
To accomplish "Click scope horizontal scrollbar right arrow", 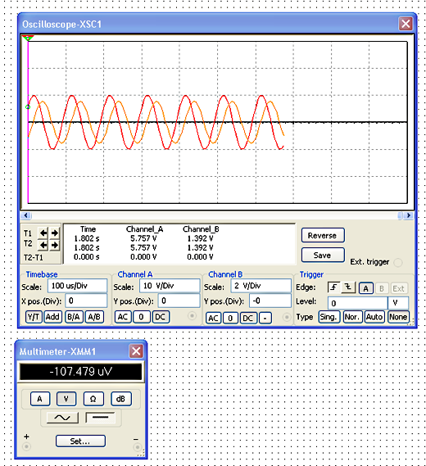I will (409, 215).
